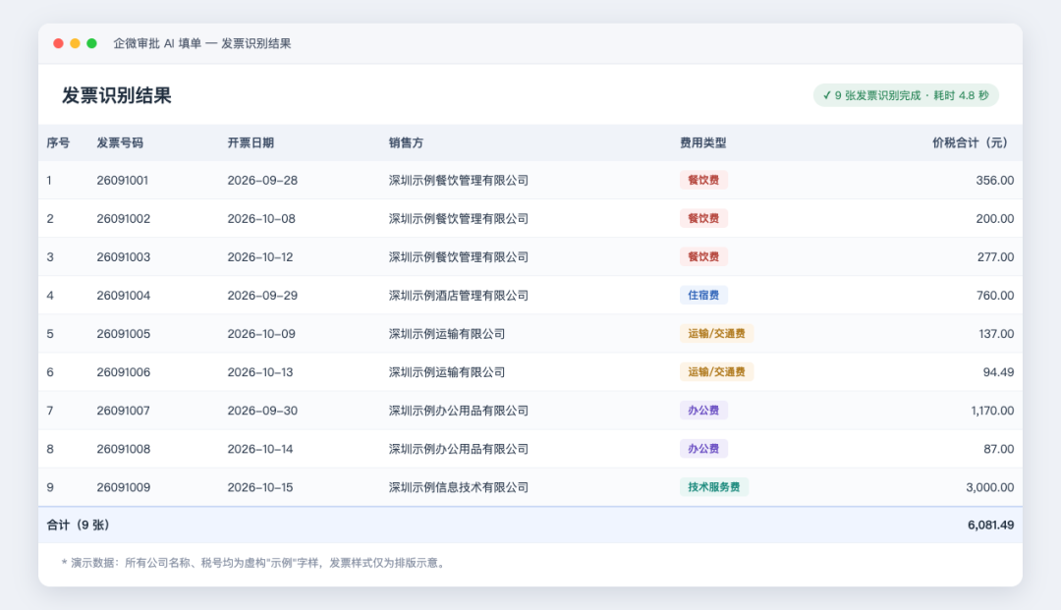Click the date 2026-10-14

click(x=259, y=449)
